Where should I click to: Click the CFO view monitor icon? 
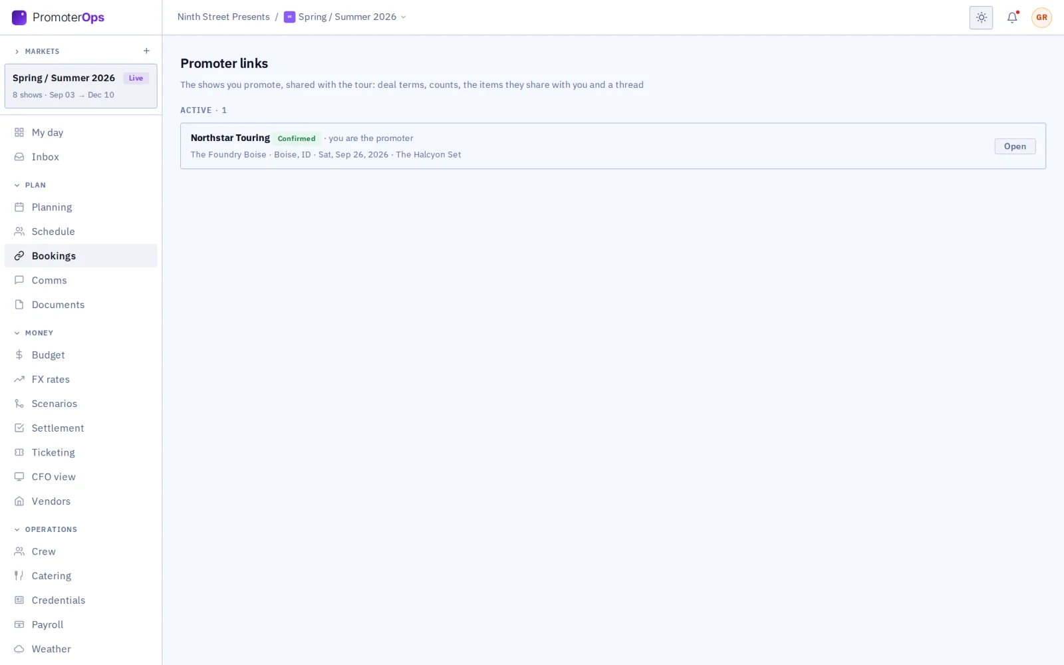(x=19, y=477)
